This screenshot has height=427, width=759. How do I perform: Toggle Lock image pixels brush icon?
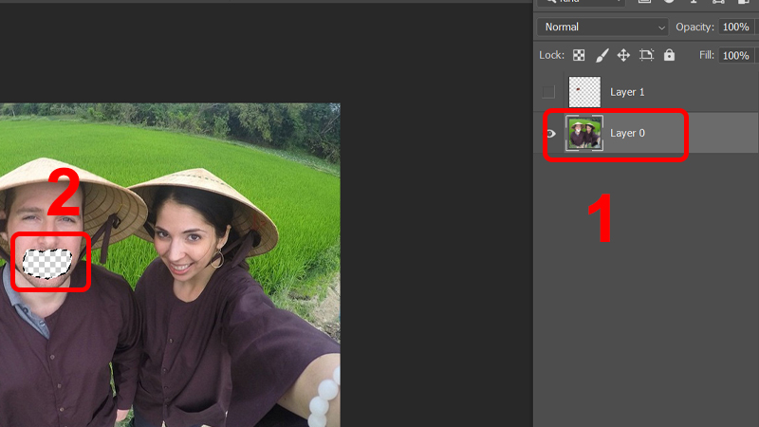(602, 55)
